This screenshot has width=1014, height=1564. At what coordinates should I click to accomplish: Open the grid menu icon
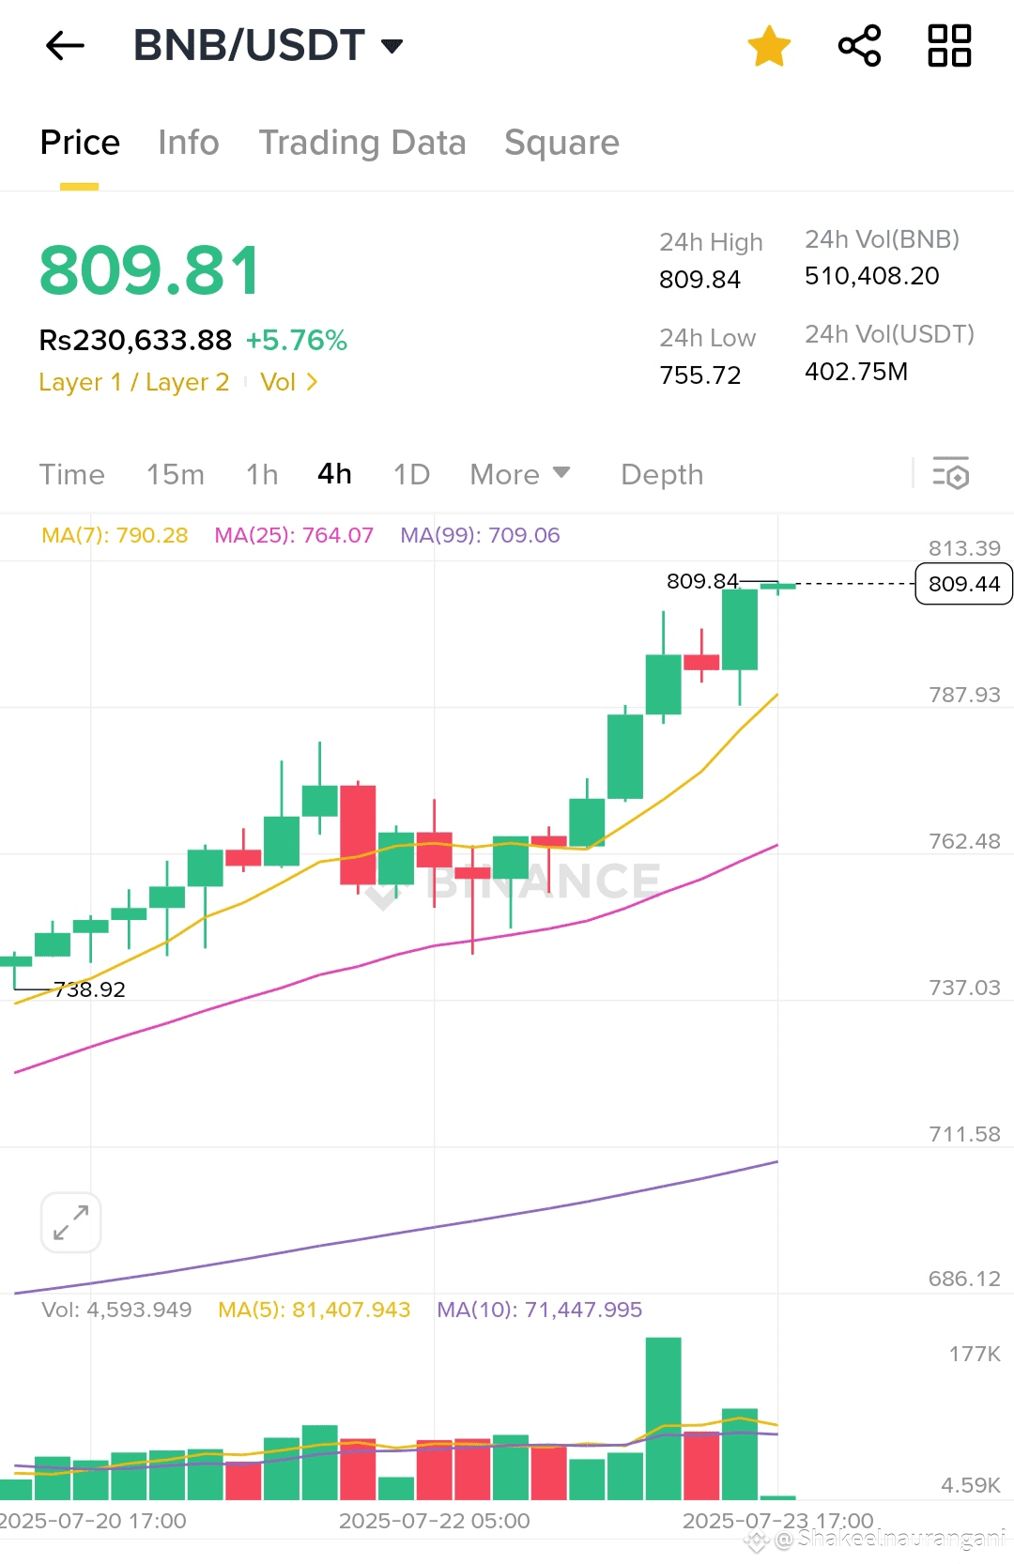click(949, 46)
